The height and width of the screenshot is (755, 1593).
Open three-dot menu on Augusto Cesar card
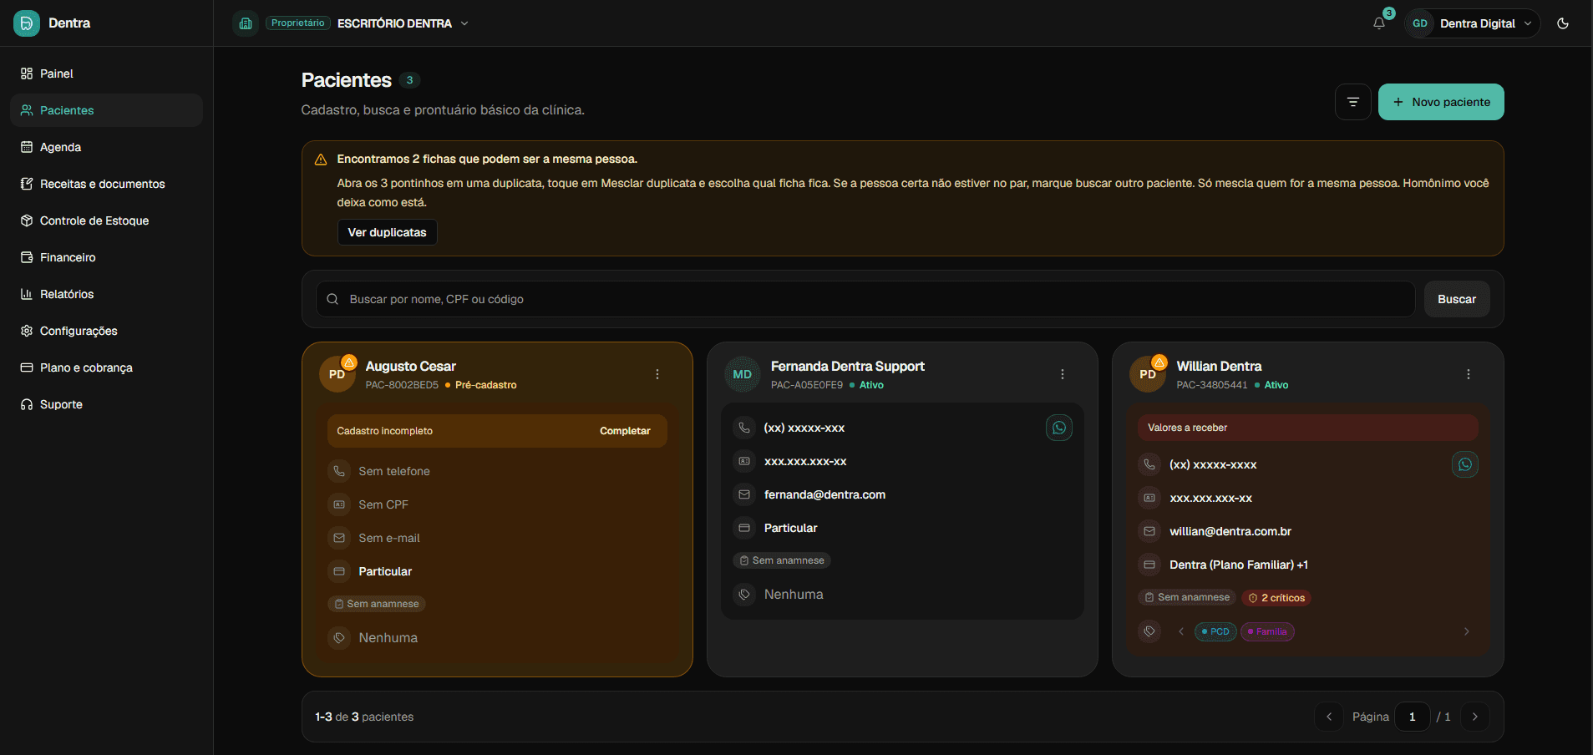657,374
